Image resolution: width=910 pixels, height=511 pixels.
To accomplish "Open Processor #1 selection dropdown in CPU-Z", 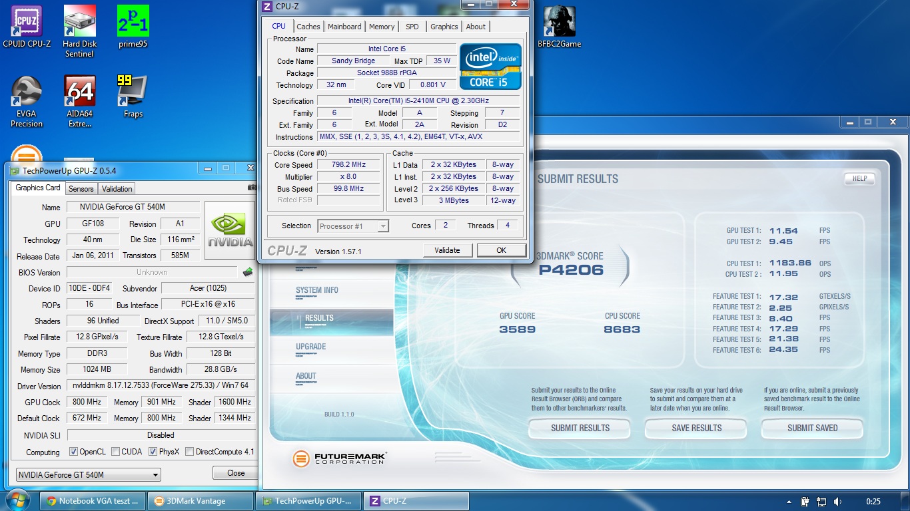I will coord(353,226).
